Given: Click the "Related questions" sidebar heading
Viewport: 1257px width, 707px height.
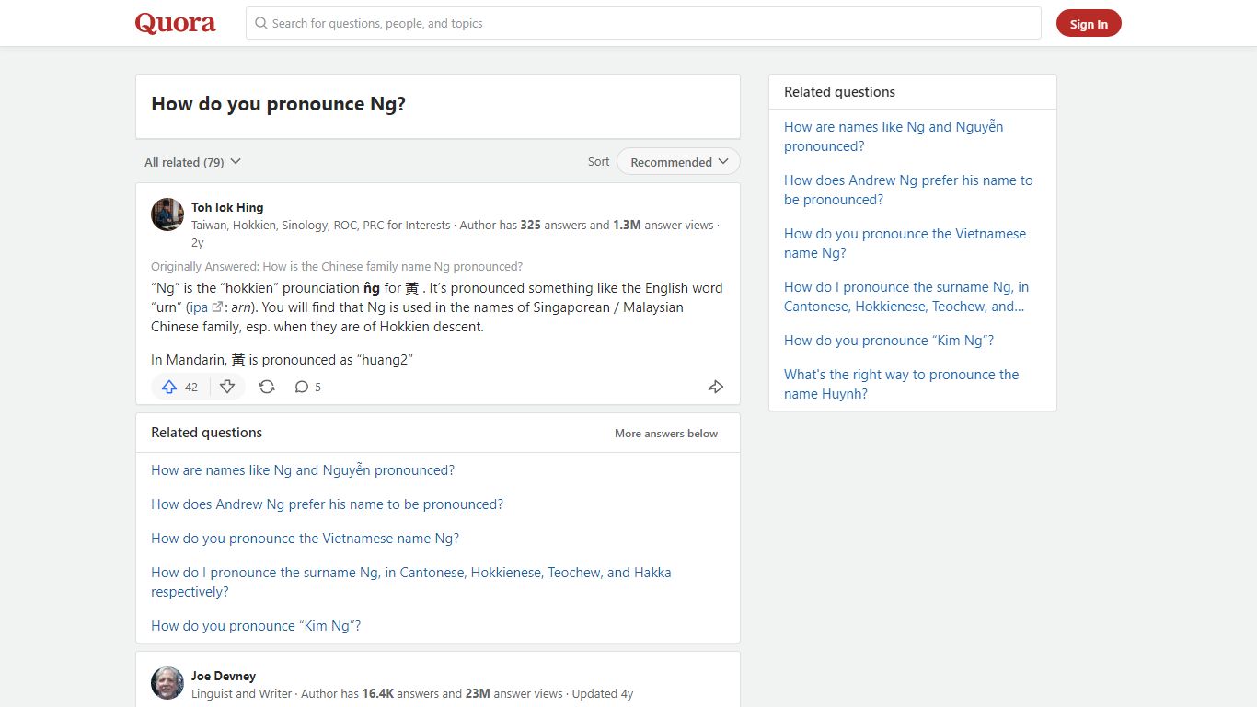Looking at the screenshot, I should 839,92.
